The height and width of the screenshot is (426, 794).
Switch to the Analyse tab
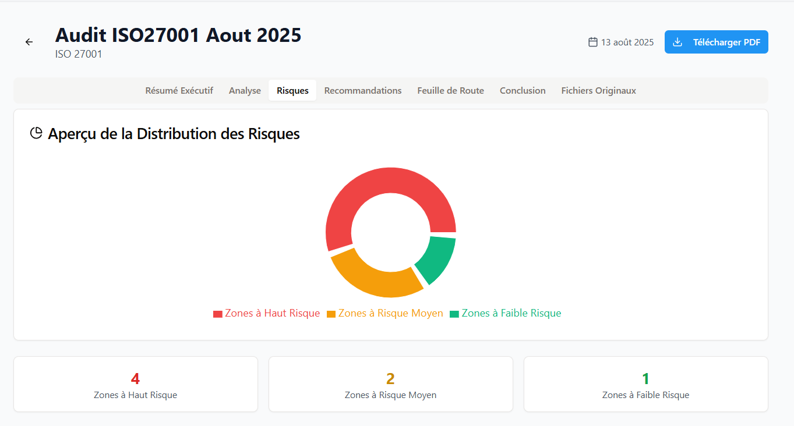tap(245, 90)
